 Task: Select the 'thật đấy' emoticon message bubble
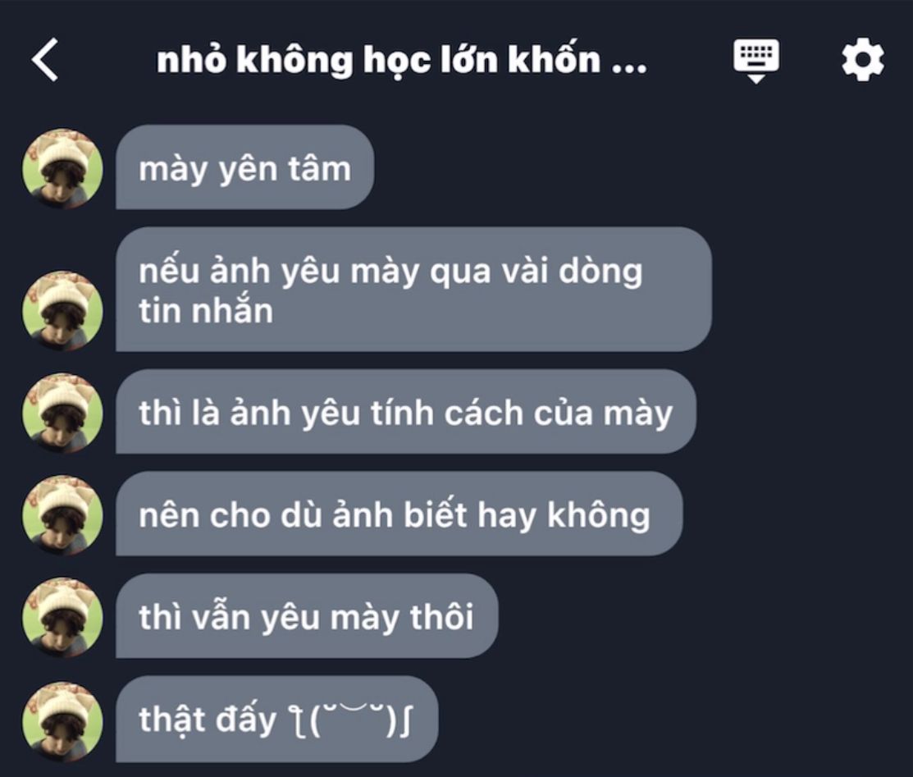(276, 719)
